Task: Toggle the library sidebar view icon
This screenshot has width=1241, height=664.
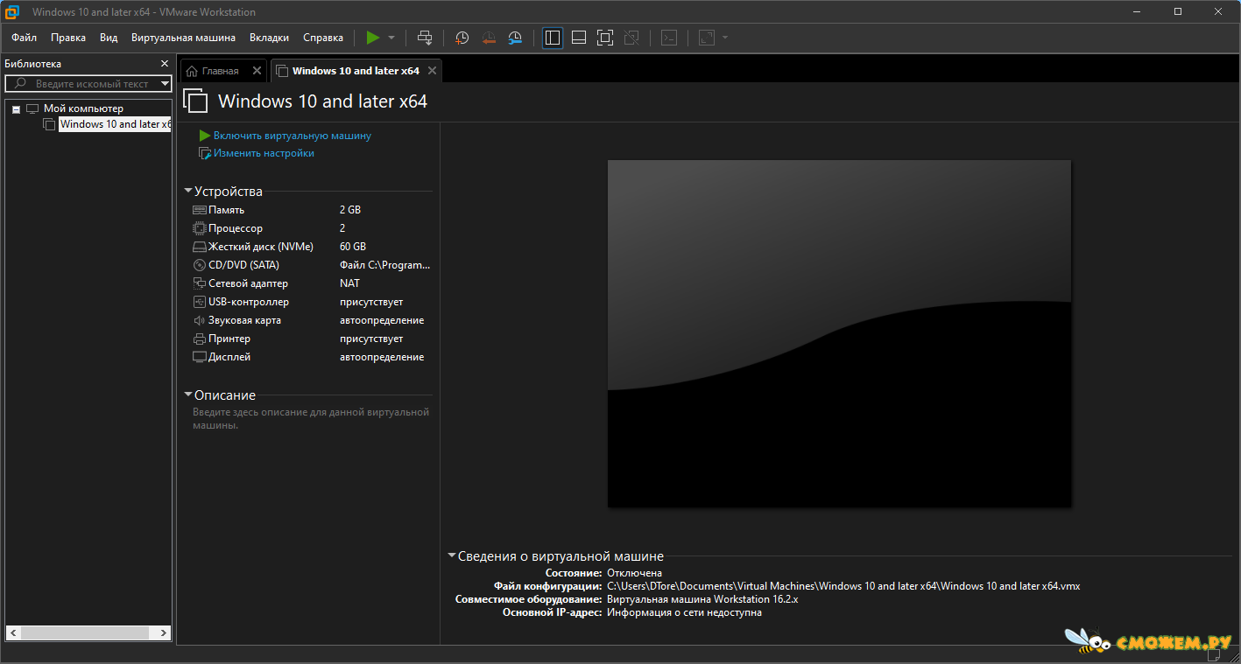Action: [553, 38]
